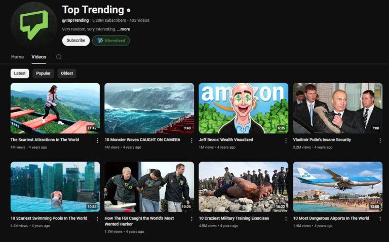Open the KLM airplane beach thumbnail

(338, 187)
